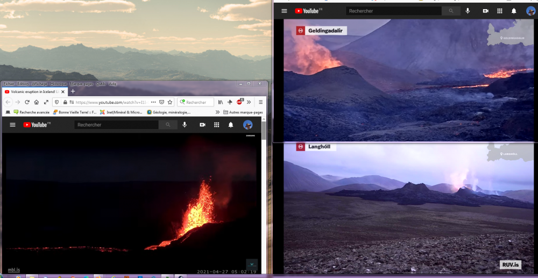Screen dimensions: 538x278
Task: Expand the hidden bookmarks overflow chevron
Action: [217, 112]
